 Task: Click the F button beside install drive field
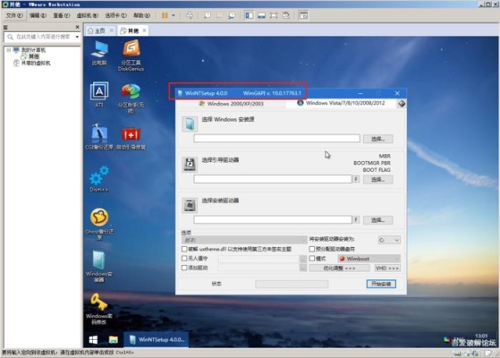(x=356, y=219)
